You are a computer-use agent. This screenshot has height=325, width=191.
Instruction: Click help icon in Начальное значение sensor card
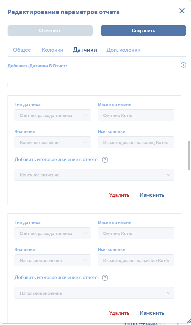pyautogui.click(x=105, y=278)
